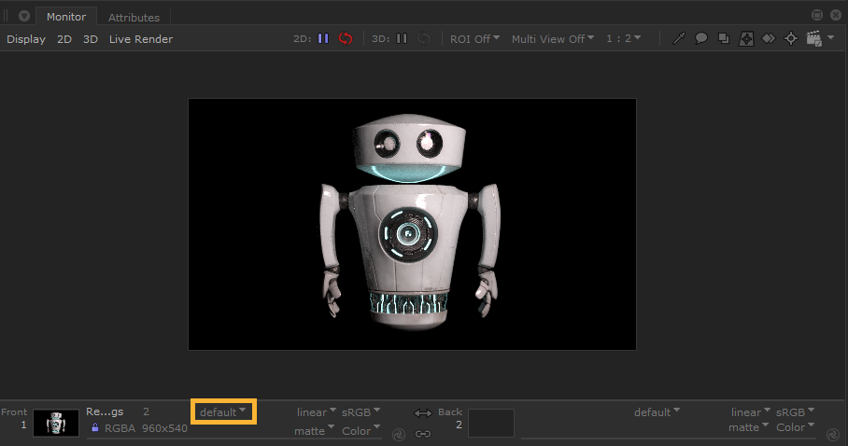The height and width of the screenshot is (446, 848).
Task: Toggle the 3D pause button
Action: tap(402, 38)
